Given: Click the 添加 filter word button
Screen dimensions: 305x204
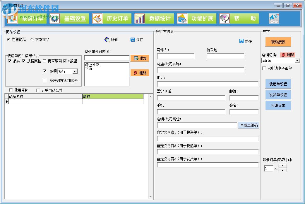Looking at the screenshot, I should (x=140, y=58).
